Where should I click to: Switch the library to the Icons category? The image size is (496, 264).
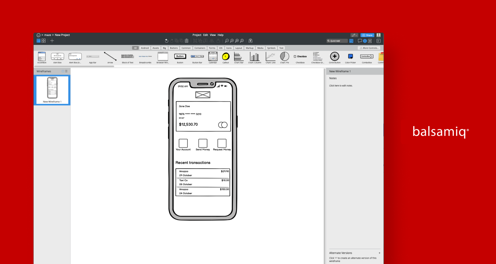point(229,48)
